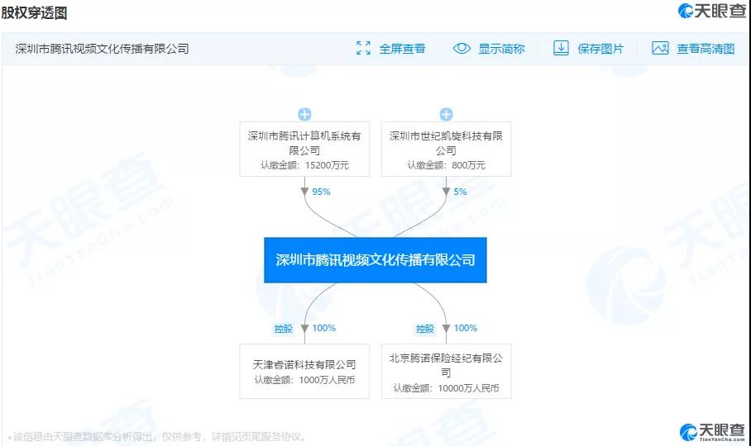The image size is (751, 446).
Task: Click company title 深圳市腾讯视频文化传播有限公司 in toolbar
Action: [102, 49]
